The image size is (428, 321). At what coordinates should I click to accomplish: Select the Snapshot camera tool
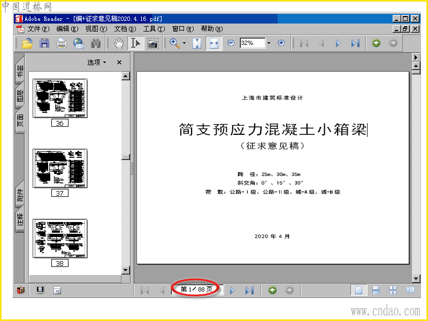(153, 43)
